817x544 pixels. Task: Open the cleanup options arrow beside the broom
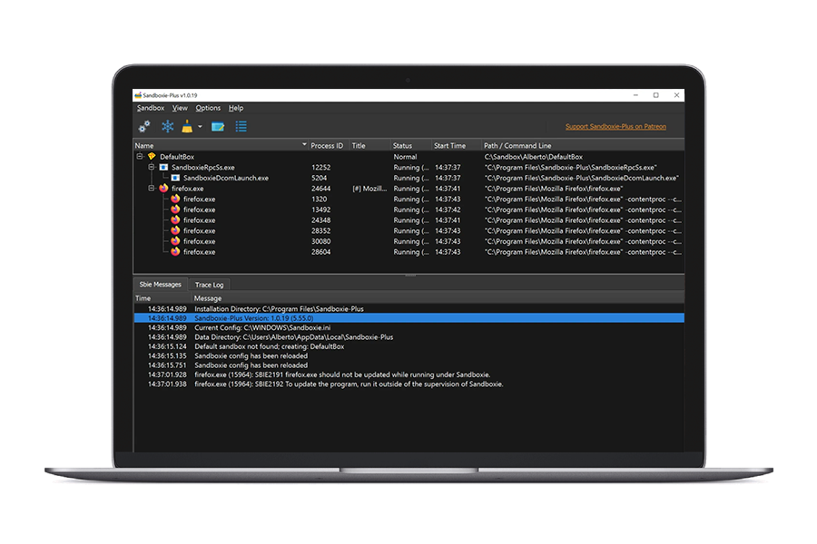coord(200,127)
